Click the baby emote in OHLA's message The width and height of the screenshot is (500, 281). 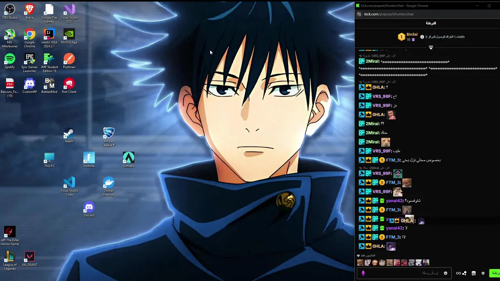tap(391, 114)
